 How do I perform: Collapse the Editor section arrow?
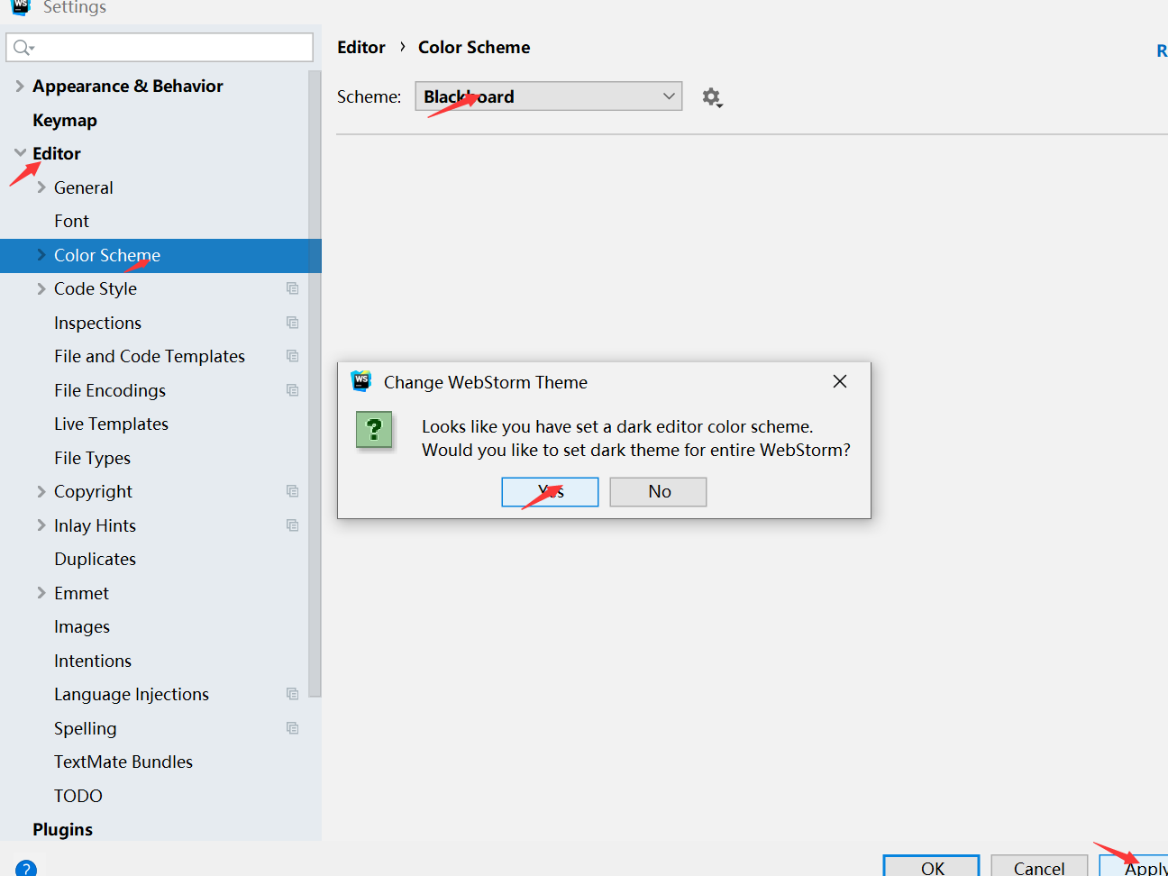(x=20, y=153)
